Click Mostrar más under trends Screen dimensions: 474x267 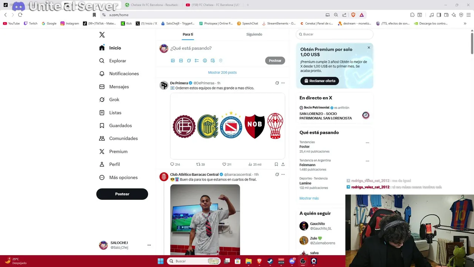[x=309, y=198]
